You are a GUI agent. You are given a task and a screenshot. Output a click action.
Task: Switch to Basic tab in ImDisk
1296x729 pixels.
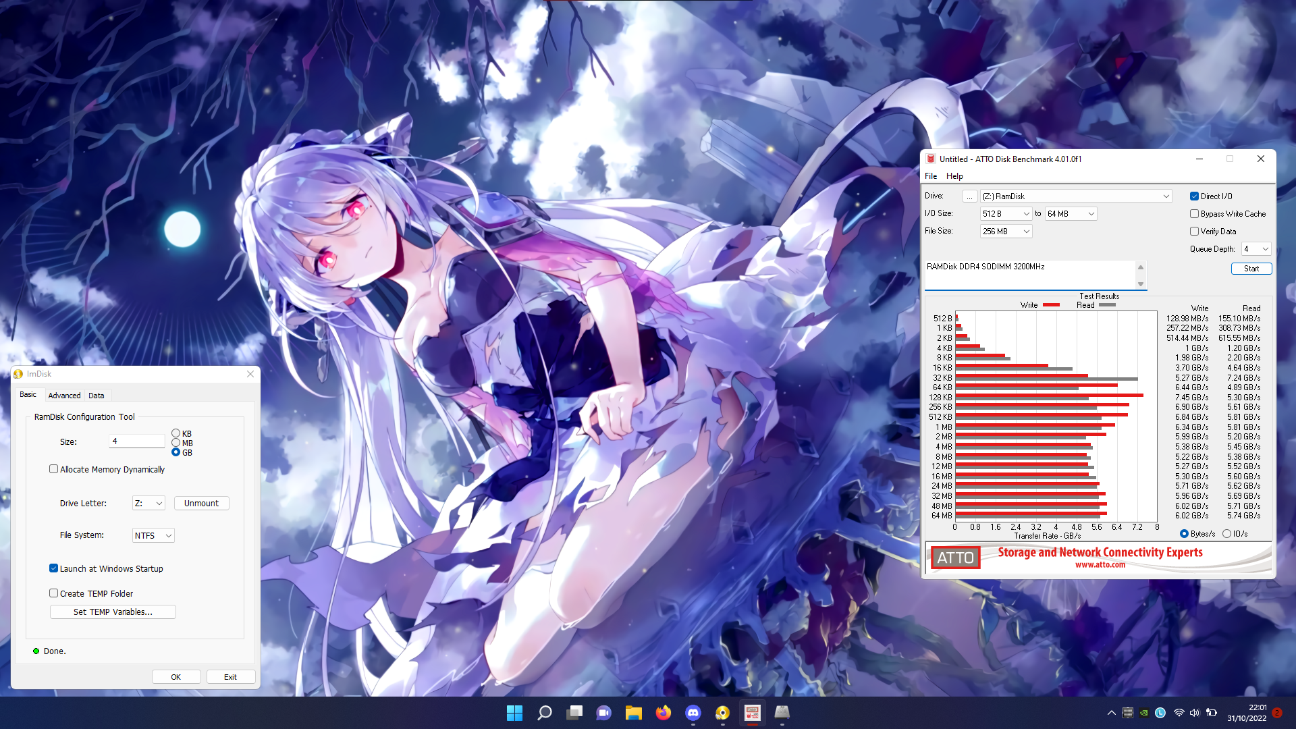tap(28, 395)
